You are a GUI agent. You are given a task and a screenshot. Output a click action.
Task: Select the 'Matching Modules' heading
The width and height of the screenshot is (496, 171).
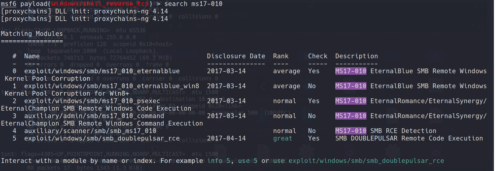click(32, 34)
